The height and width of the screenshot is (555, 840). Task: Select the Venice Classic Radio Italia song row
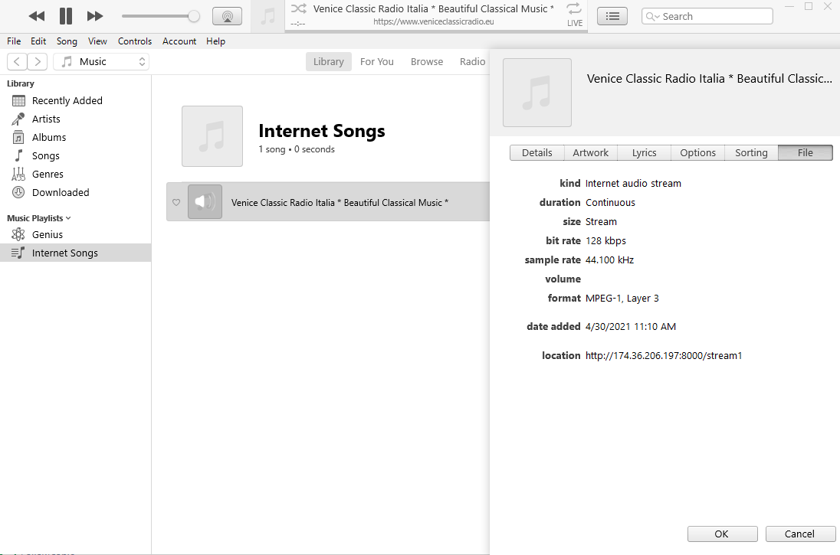point(328,202)
